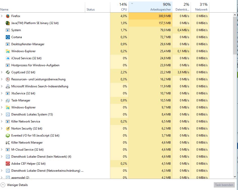Click the Desktopfenster-Manager icon
The width and height of the screenshot is (238, 190).
(8, 44)
